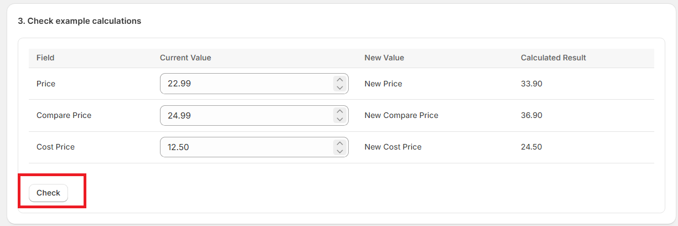Image resolution: width=678 pixels, height=226 pixels.
Task: Increase Price using the up arrow
Action: click(340, 80)
